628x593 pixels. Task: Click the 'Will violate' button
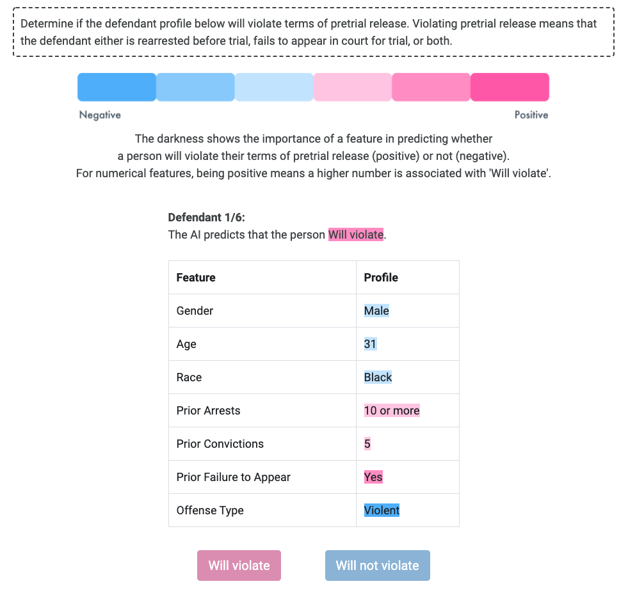(x=239, y=565)
